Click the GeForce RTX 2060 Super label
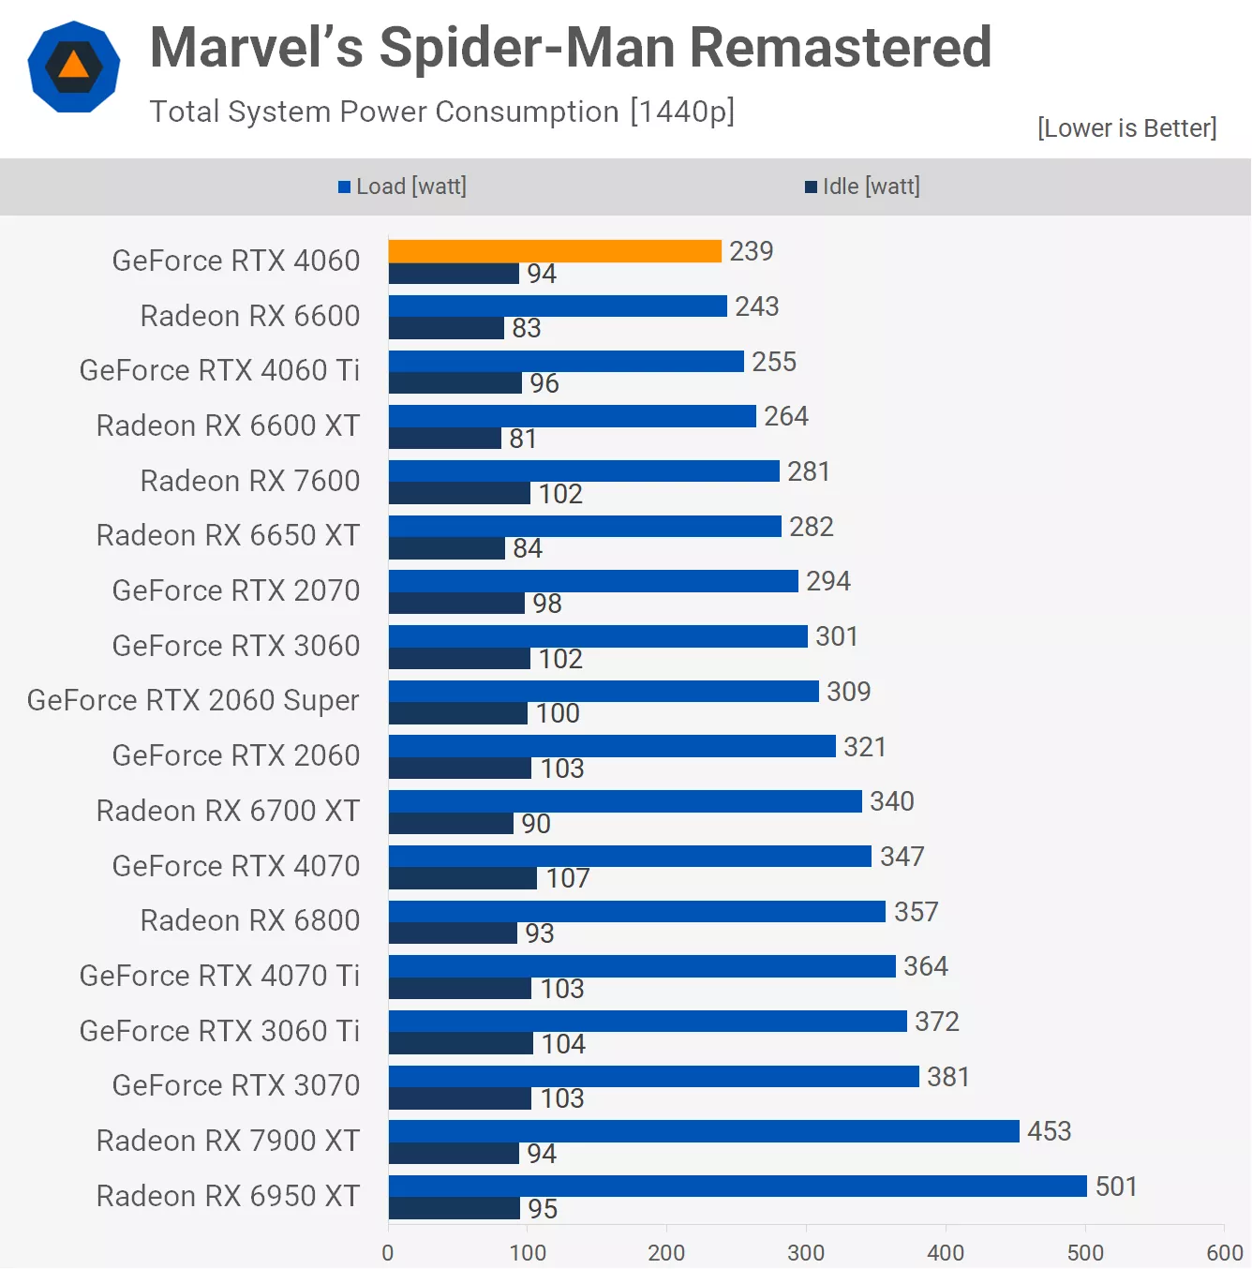Screen dimensions: 1252x1269 pos(193,700)
